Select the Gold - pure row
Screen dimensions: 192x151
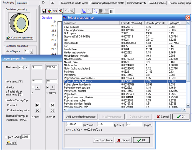(125, 33)
